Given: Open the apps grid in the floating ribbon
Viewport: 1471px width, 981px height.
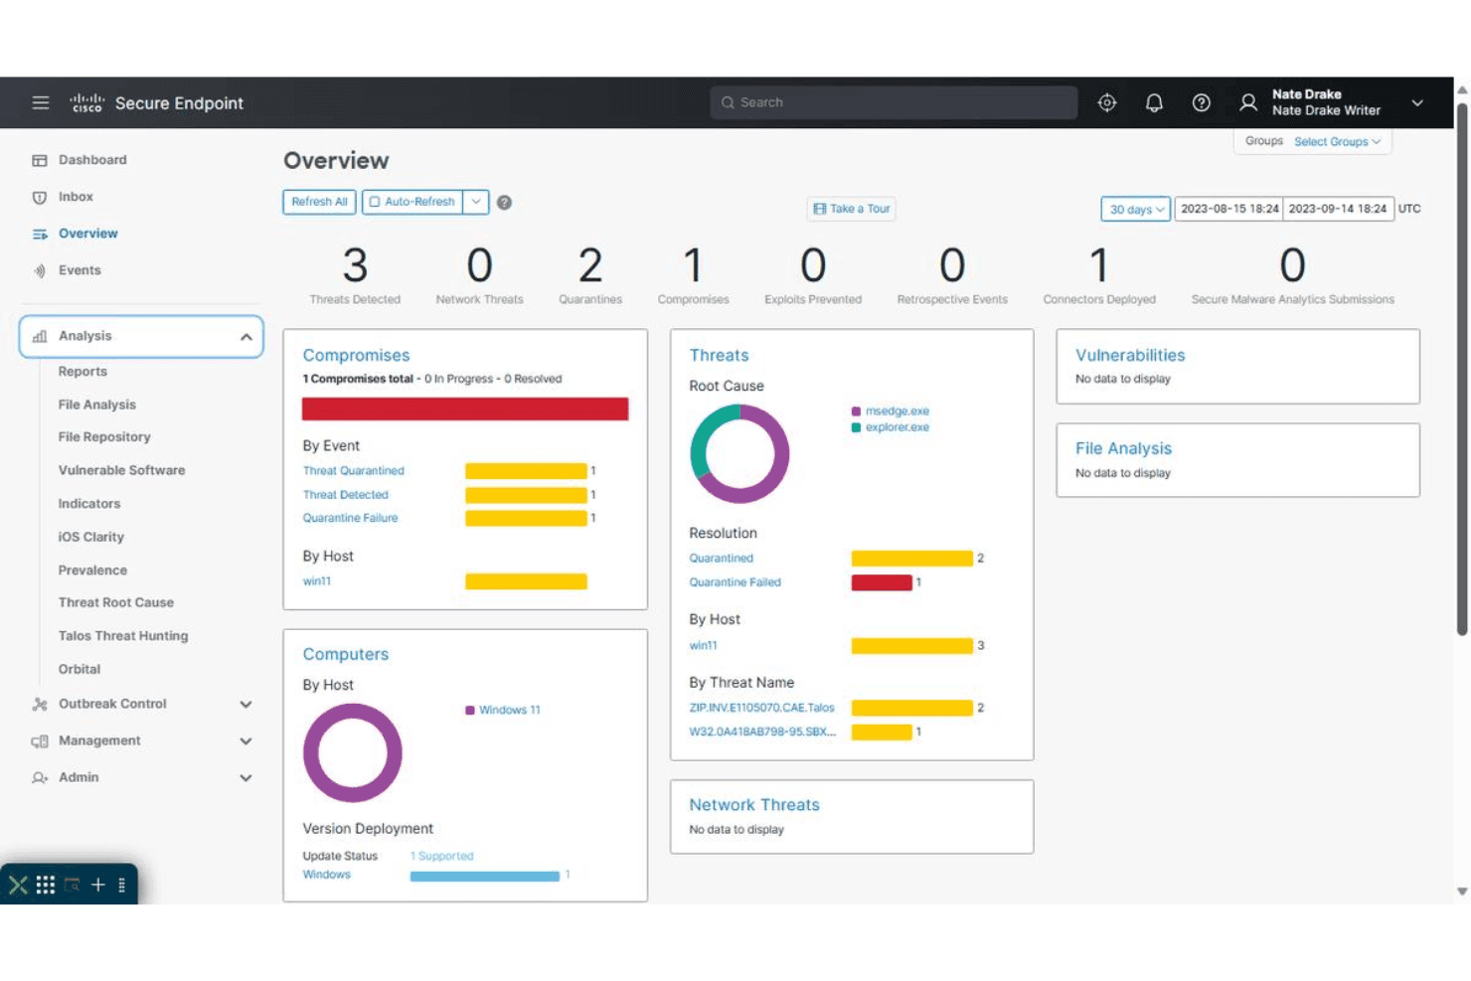Looking at the screenshot, I should 46,885.
